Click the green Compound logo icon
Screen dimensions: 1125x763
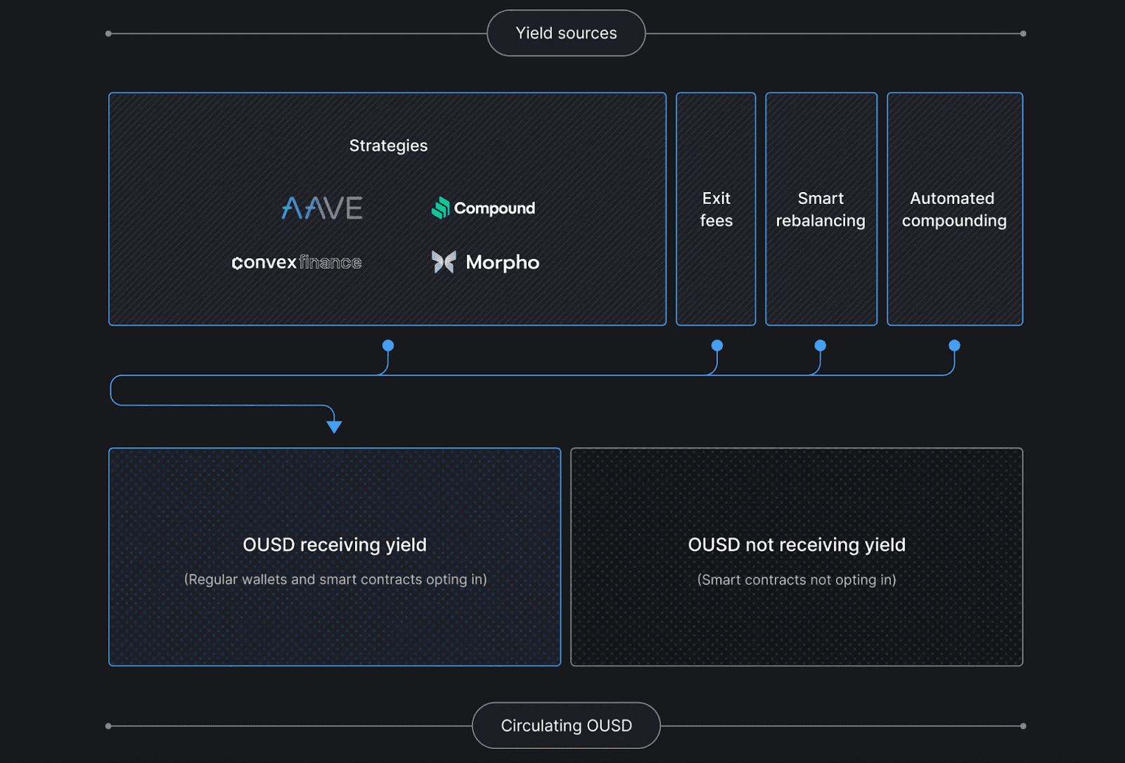tap(441, 208)
